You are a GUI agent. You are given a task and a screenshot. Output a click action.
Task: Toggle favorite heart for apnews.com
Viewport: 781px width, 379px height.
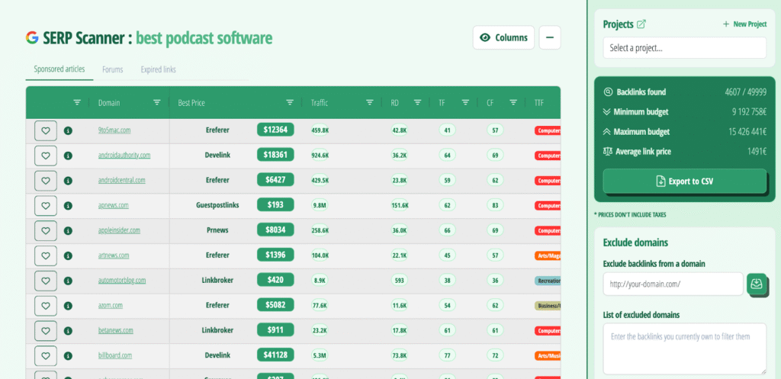pyautogui.click(x=46, y=205)
